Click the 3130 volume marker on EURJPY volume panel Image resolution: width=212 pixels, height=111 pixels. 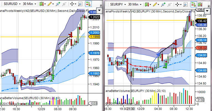tap(200, 100)
